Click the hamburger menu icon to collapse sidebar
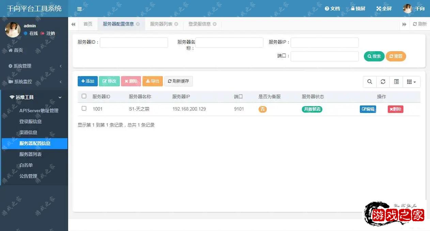Image resolution: width=430 pixels, height=231 pixels. pos(79,9)
